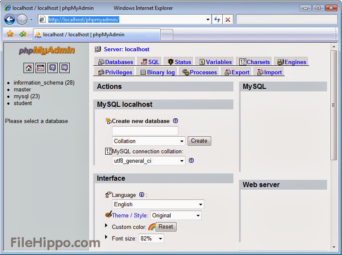Open the address bar history dropdown arrow
342x255 pixels.
208,20
